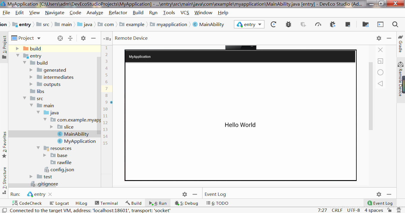This screenshot has height=213, width=405.
Task: Open the Navigate menu
Action: click(55, 12)
